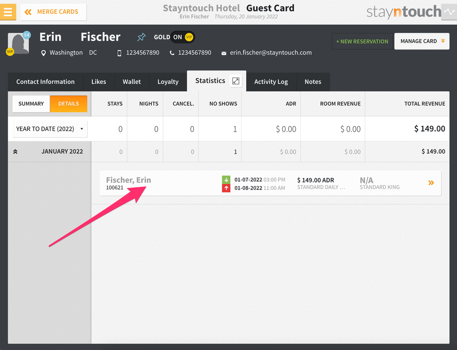Click departure date 01-08-2022
This screenshot has height=350, width=457.
248,188
